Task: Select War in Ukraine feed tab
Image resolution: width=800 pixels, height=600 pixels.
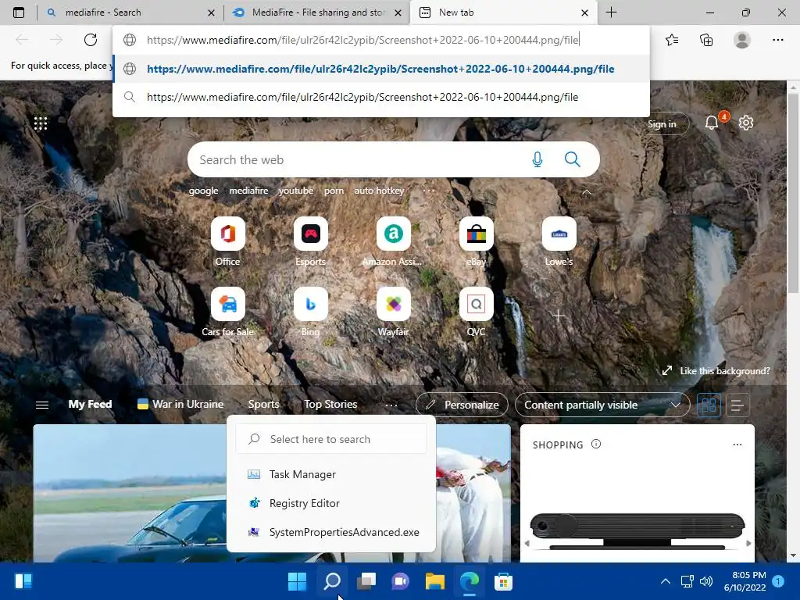Action: [180, 404]
